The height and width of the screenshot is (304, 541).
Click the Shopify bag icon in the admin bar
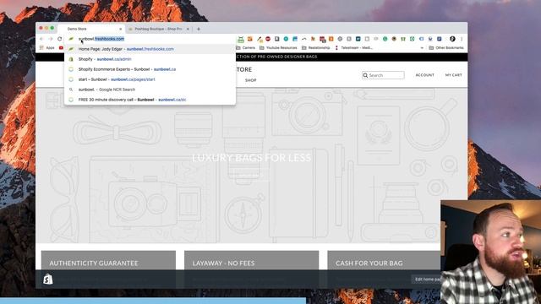coord(48,279)
